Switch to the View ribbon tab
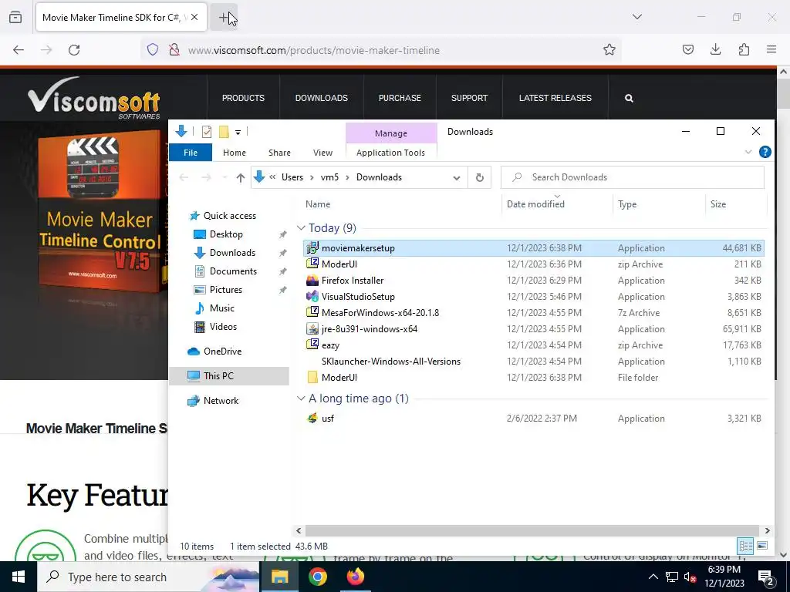 (x=322, y=153)
